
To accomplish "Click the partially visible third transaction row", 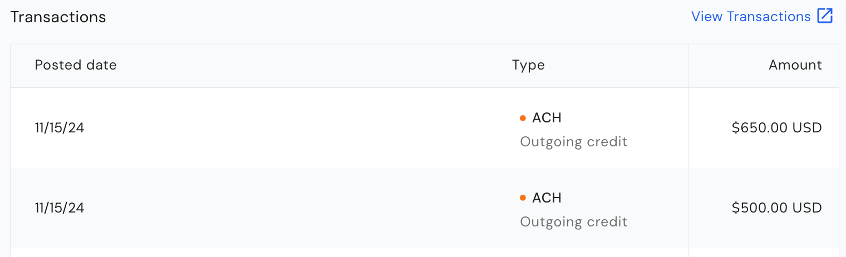I will click(424, 253).
